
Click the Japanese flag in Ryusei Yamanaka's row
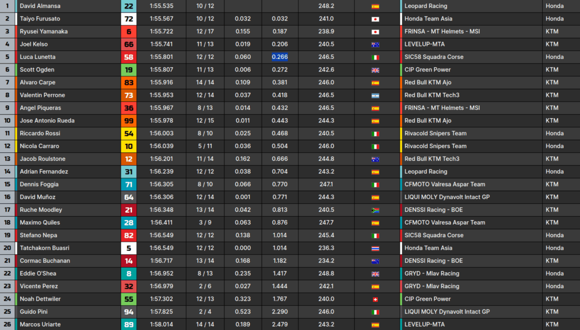coord(375,32)
